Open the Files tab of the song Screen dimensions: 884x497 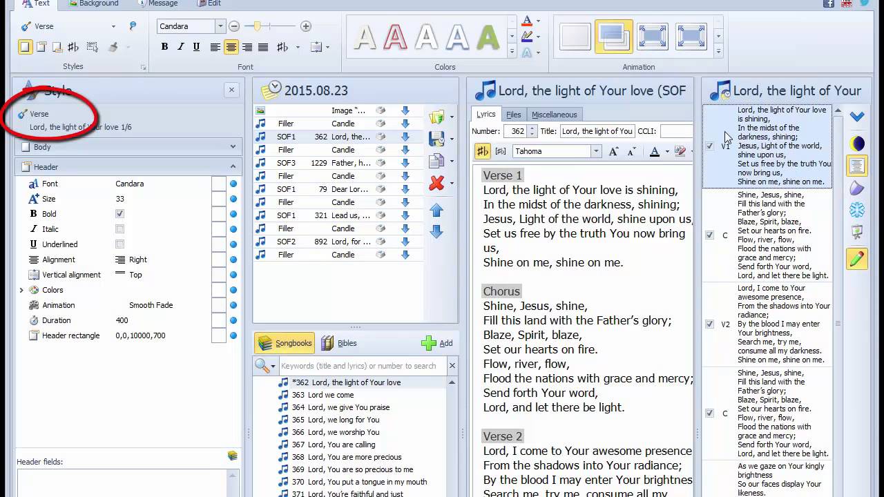pos(514,115)
